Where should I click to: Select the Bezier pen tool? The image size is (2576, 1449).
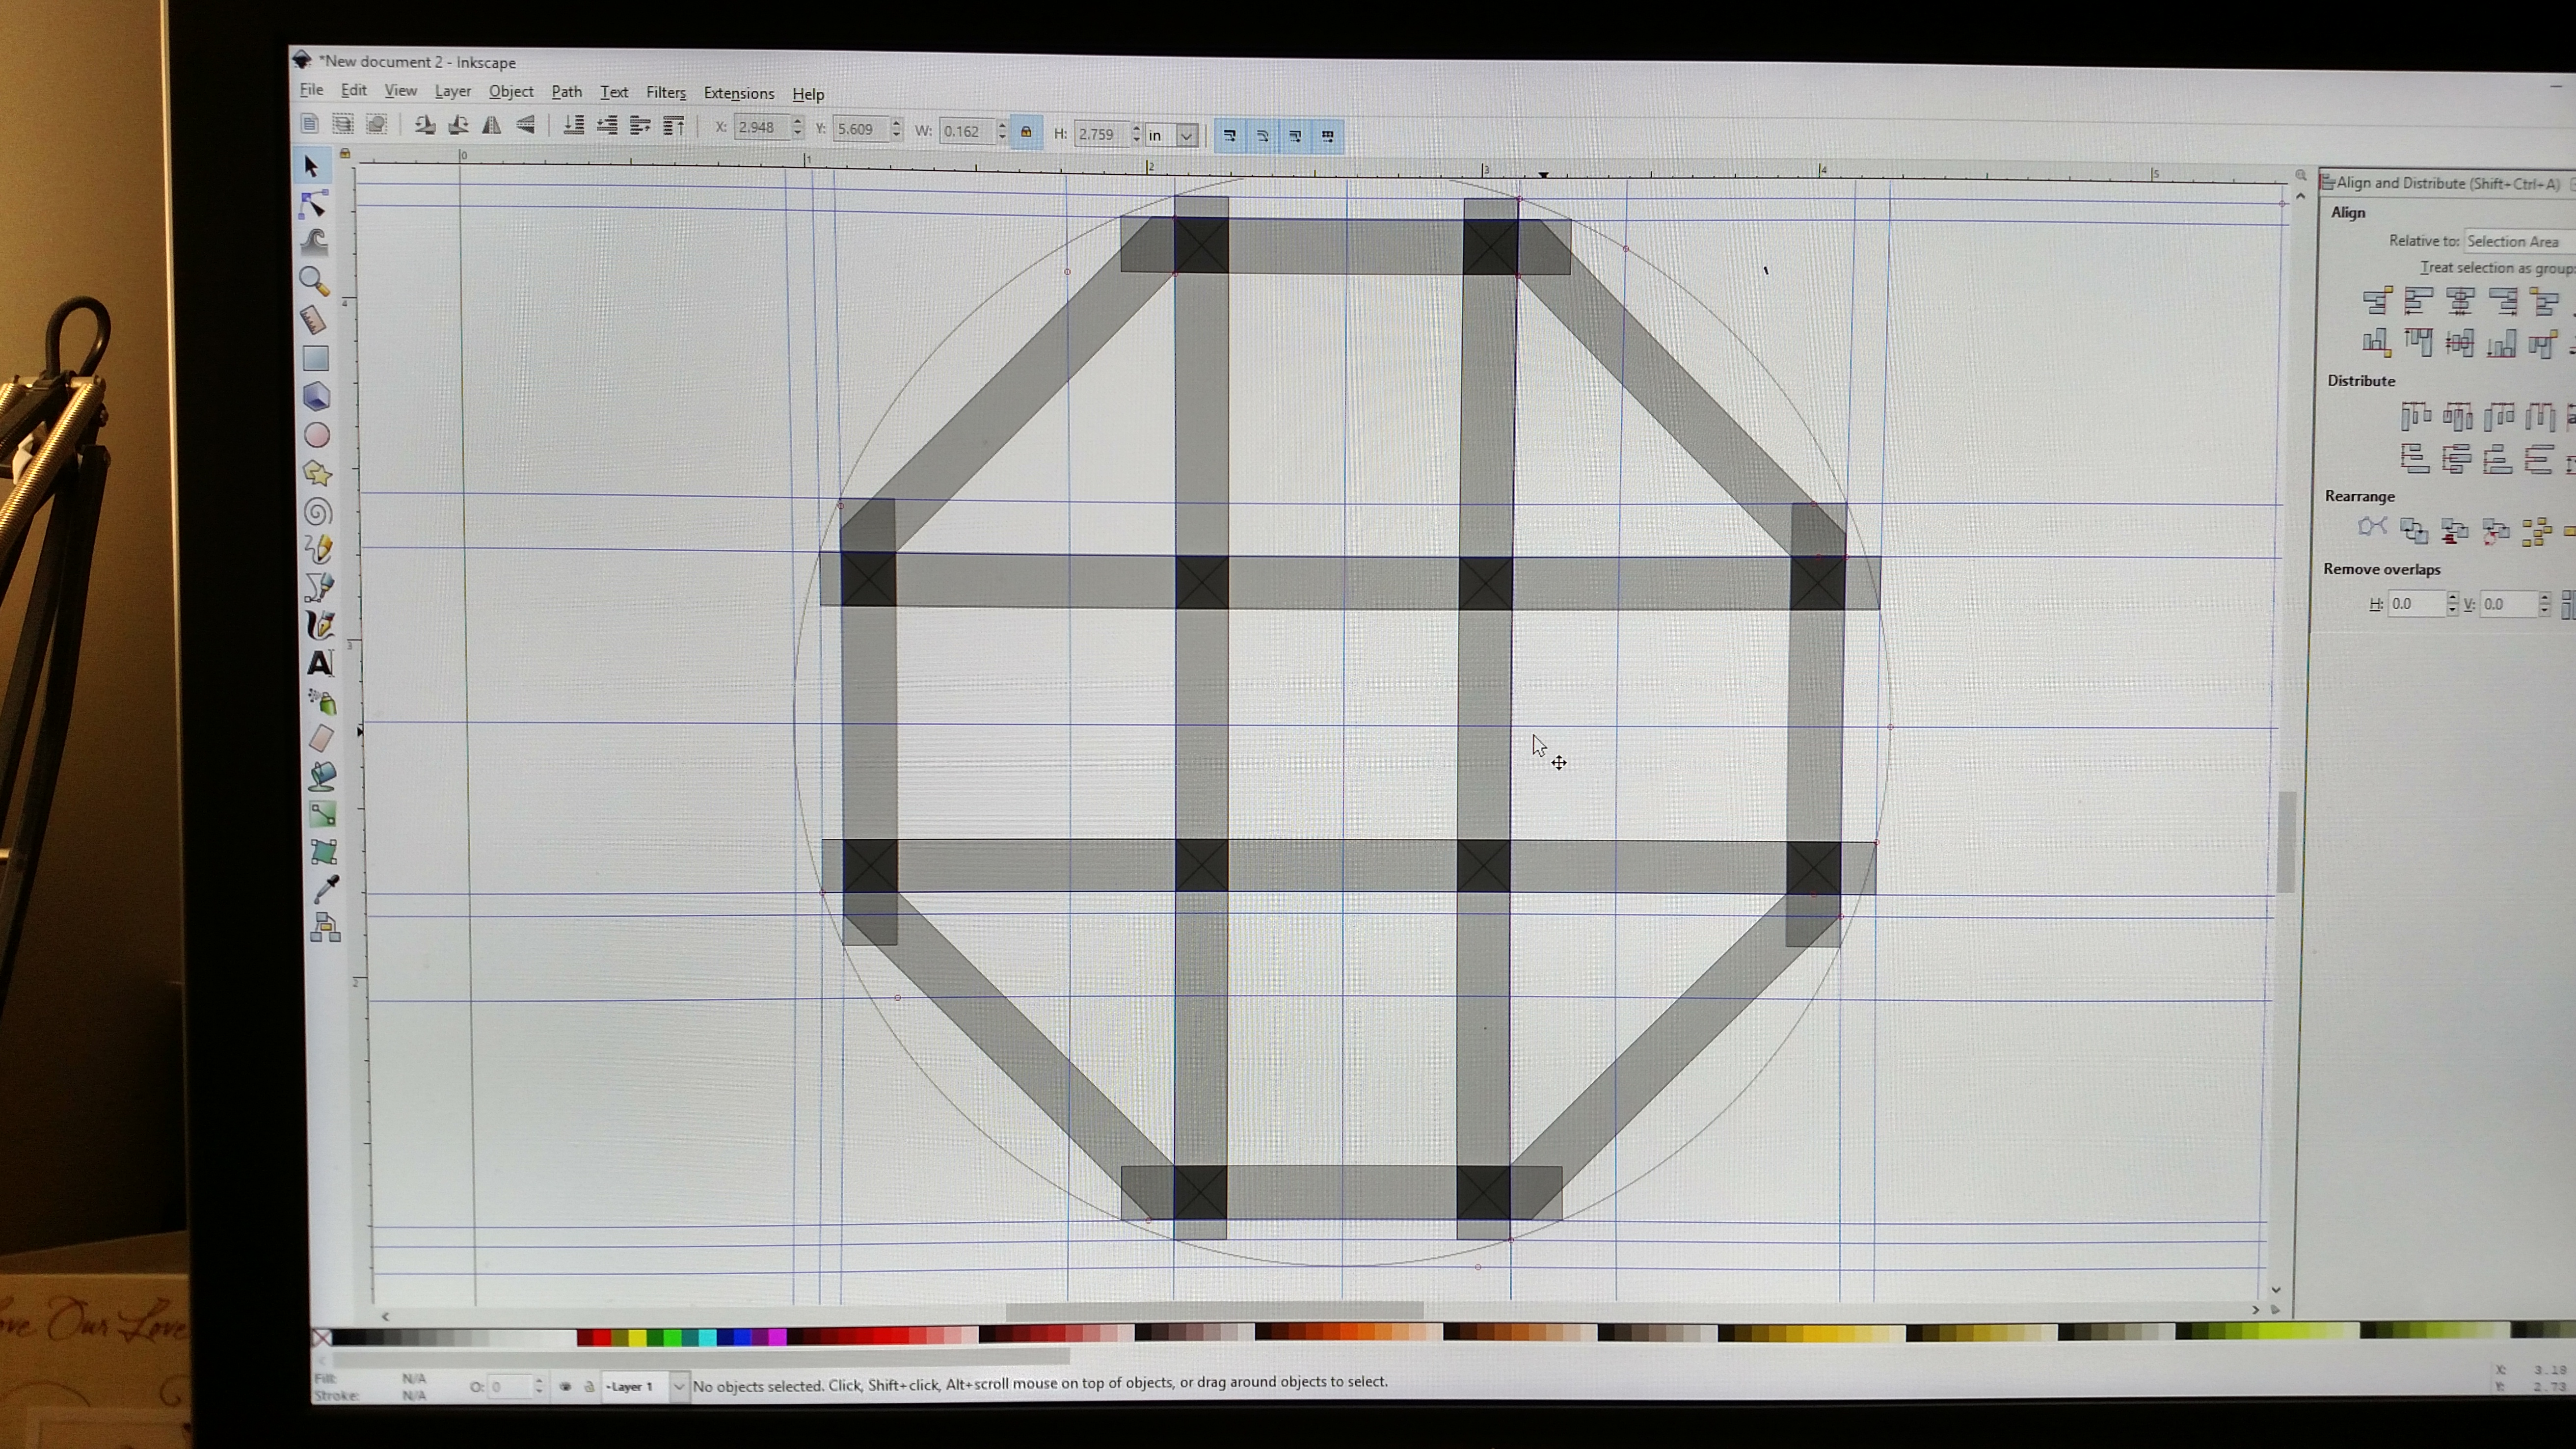pyautogui.click(x=319, y=587)
